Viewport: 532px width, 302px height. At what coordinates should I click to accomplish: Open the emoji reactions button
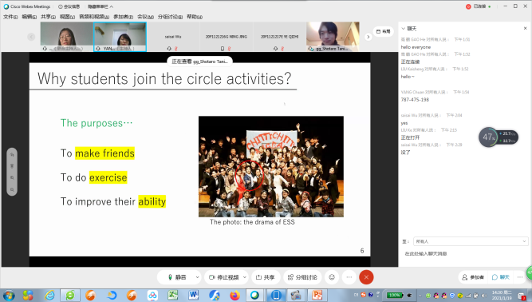(x=332, y=277)
